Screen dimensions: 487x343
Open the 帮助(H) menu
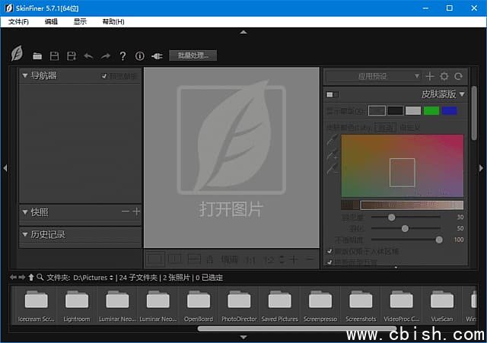(x=113, y=22)
